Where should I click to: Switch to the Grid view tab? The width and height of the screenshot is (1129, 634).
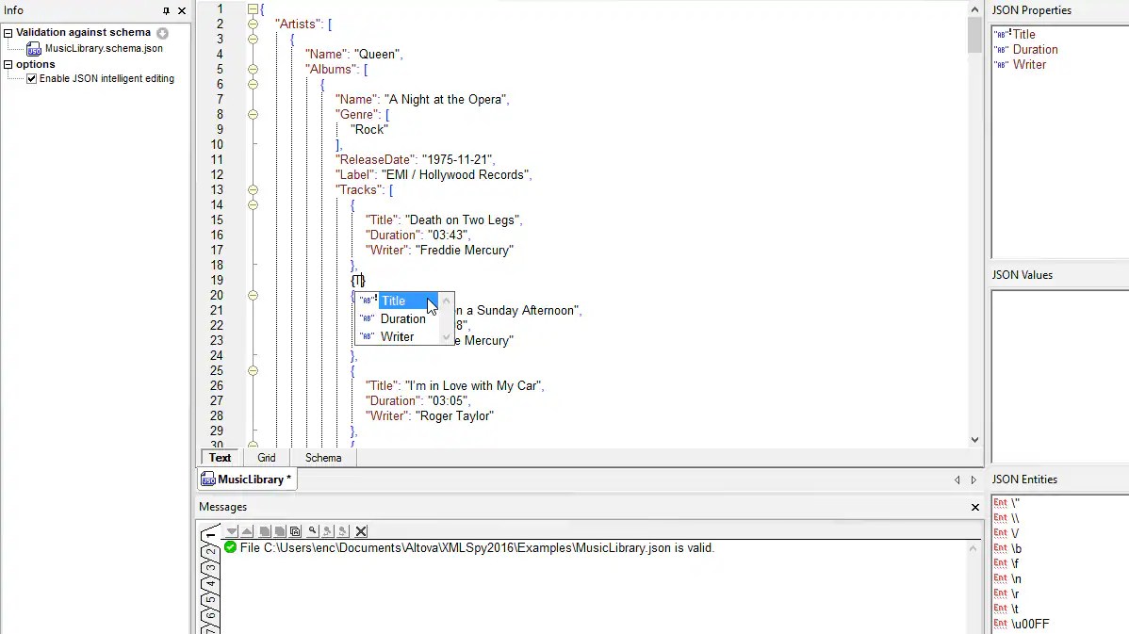click(266, 457)
